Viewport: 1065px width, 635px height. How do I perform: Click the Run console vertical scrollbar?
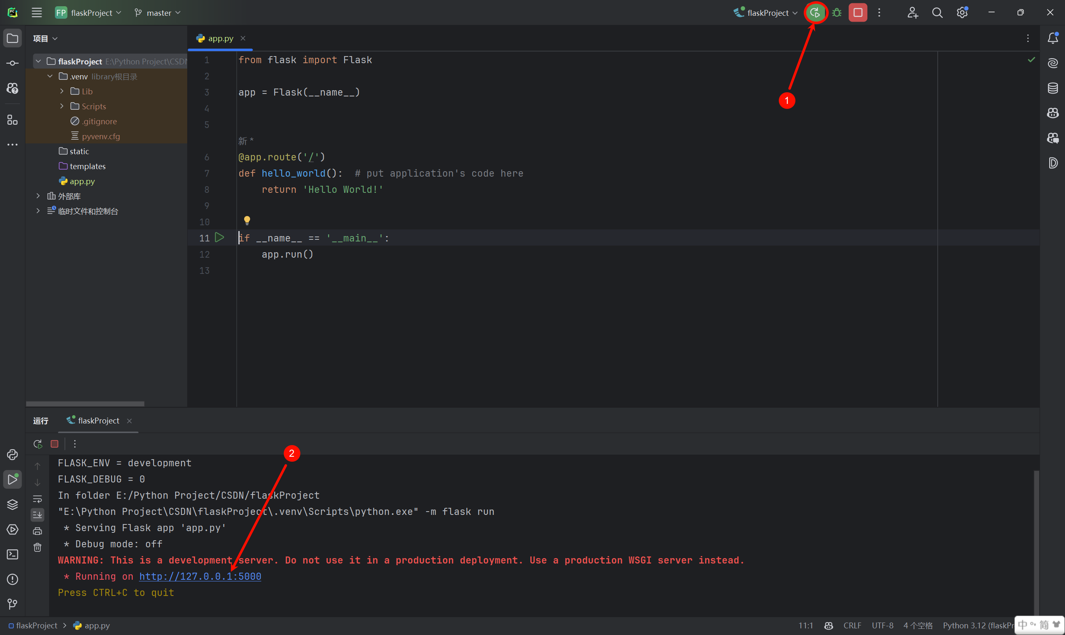(x=1036, y=543)
